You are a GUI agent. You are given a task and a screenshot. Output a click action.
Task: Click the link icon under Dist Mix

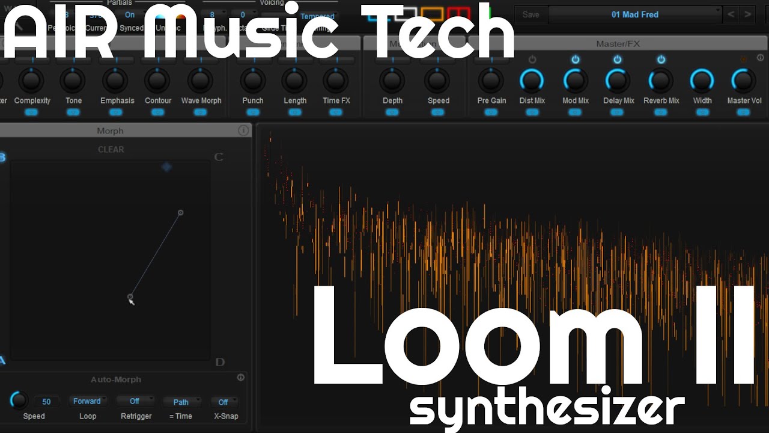point(532,112)
